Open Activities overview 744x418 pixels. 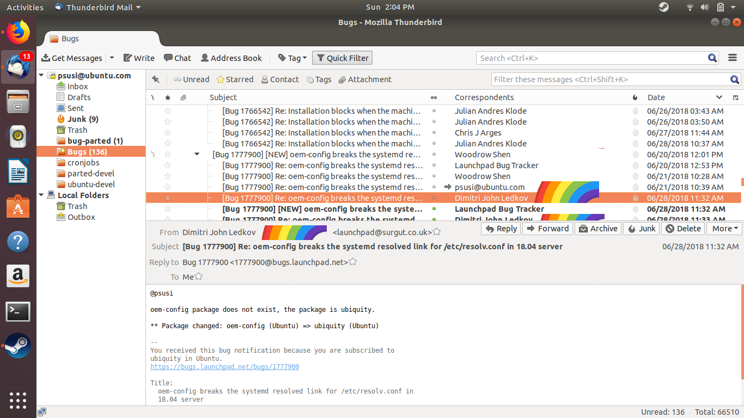(x=25, y=7)
